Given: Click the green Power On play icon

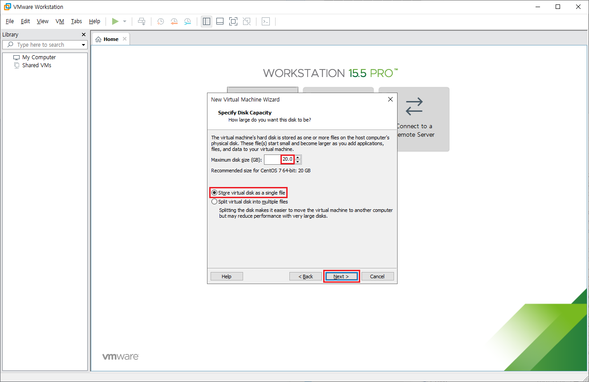Looking at the screenshot, I should point(115,21).
